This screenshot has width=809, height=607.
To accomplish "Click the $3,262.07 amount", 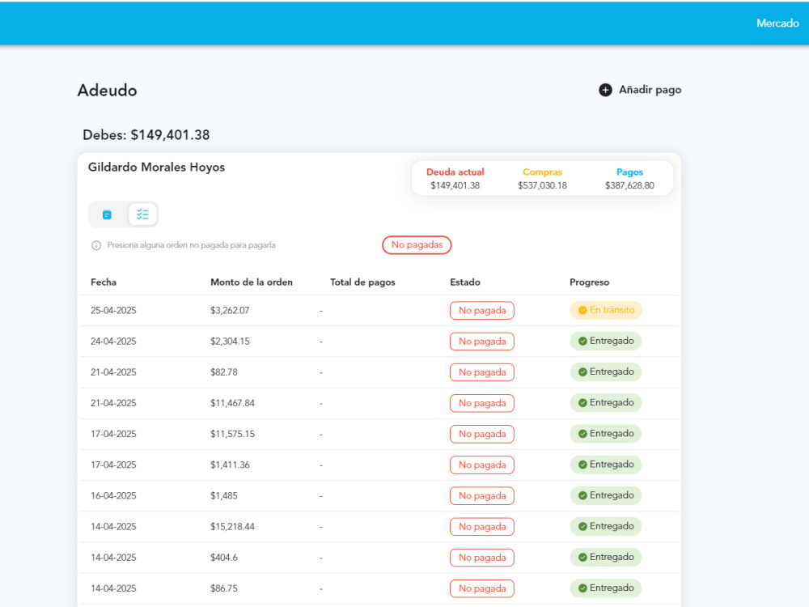I will [x=230, y=311].
